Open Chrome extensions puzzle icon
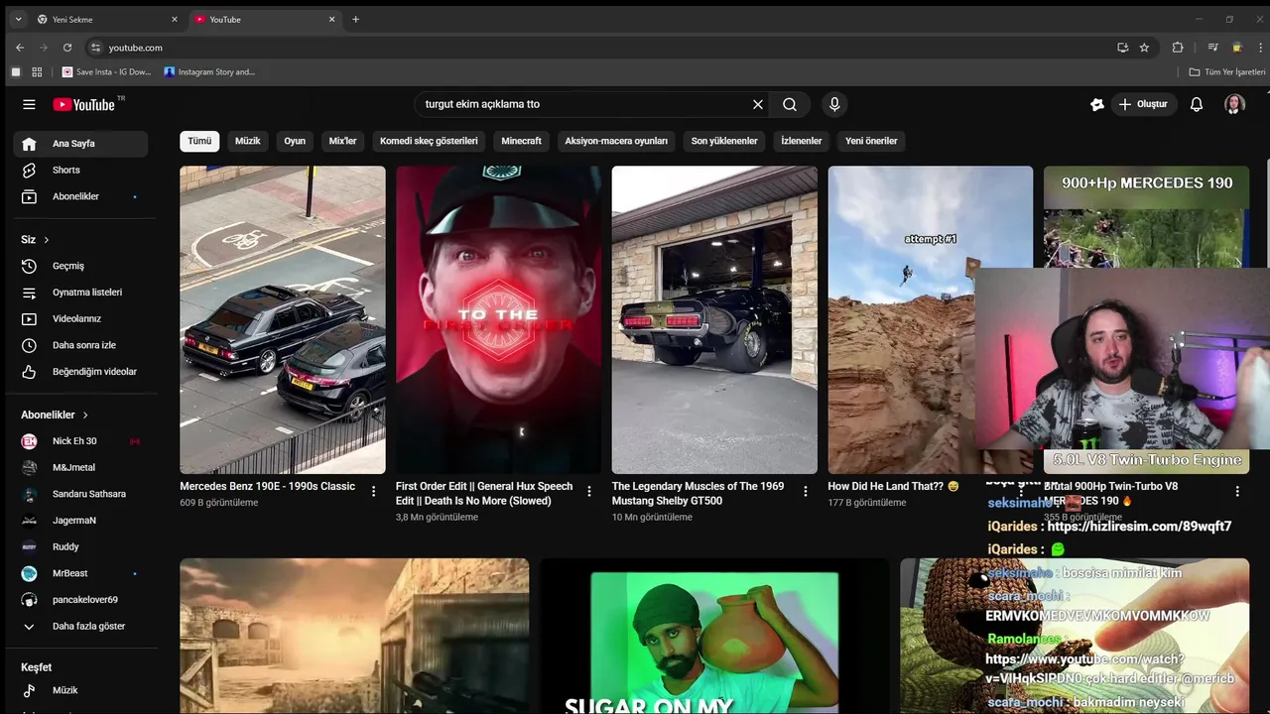This screenshot has width=1270, height=714. [x=1178, y=48]
